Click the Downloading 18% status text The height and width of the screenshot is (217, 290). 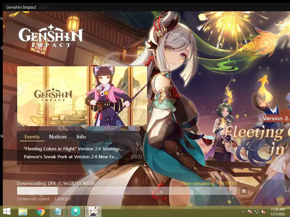click(56, 183)
